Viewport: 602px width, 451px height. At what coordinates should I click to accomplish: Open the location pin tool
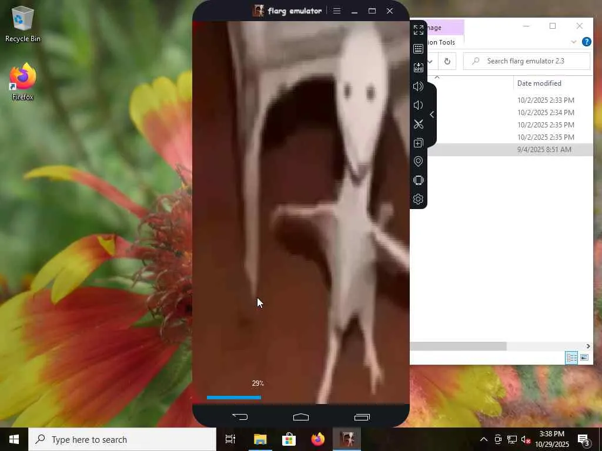(x=418, y=161)
